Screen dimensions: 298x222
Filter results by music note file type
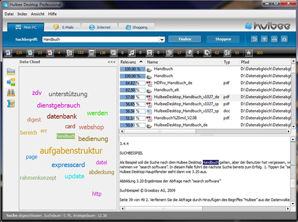131,53
